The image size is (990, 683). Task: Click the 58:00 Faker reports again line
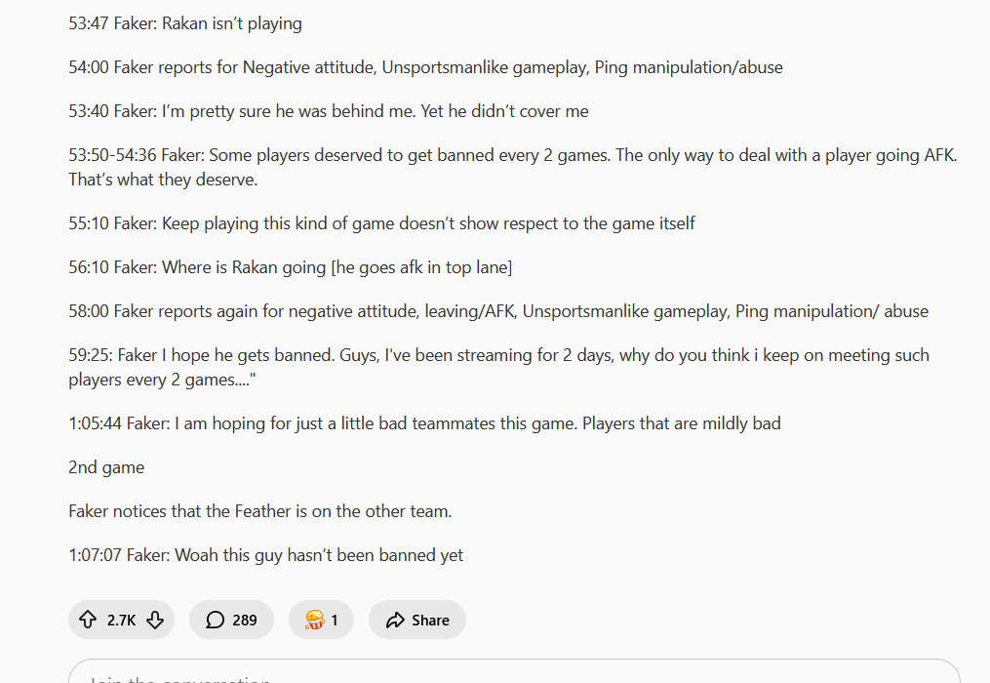click(x=497, y=311)
